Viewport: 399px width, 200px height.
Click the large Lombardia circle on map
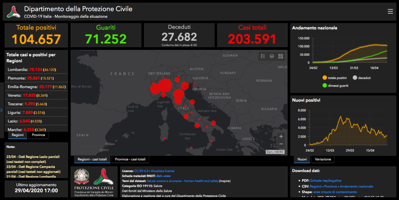(x=165, y=85)
